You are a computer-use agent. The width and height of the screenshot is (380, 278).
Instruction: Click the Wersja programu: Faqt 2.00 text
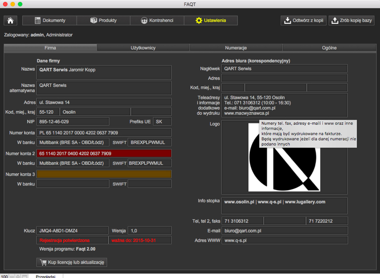point(67,249)
